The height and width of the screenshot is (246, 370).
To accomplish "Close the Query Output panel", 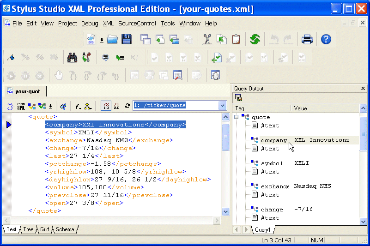I will pos(363,89).
